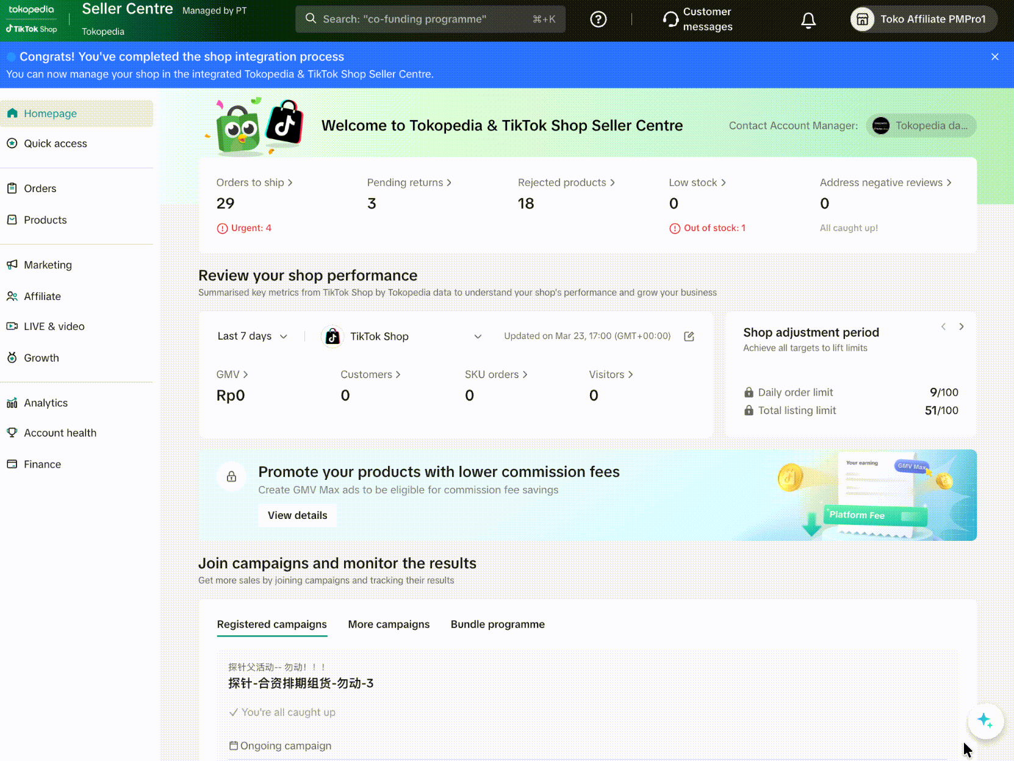The image size is (1014, 761).
Task: Click the shop avatar icon in header
Action: coord(862,20)
